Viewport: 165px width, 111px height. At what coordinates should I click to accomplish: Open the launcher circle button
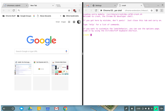[x=13, y=109]
